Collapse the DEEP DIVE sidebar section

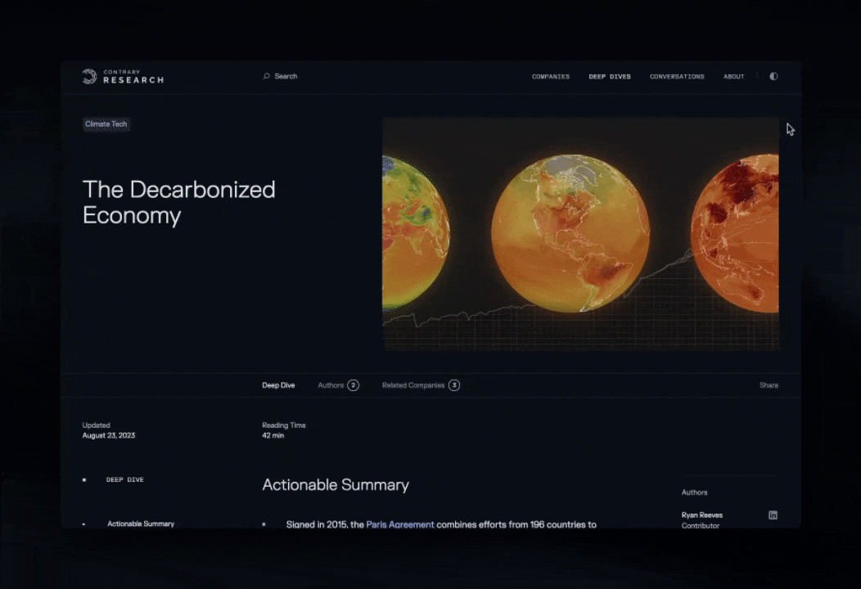point(124,479)
